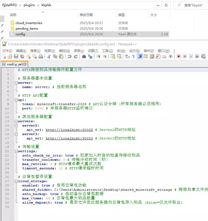
Task: Open the Replace dialog icon
Action: (90, 56)
